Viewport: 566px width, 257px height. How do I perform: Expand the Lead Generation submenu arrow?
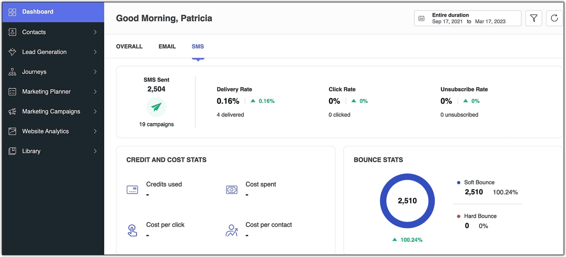pos(95,52)
